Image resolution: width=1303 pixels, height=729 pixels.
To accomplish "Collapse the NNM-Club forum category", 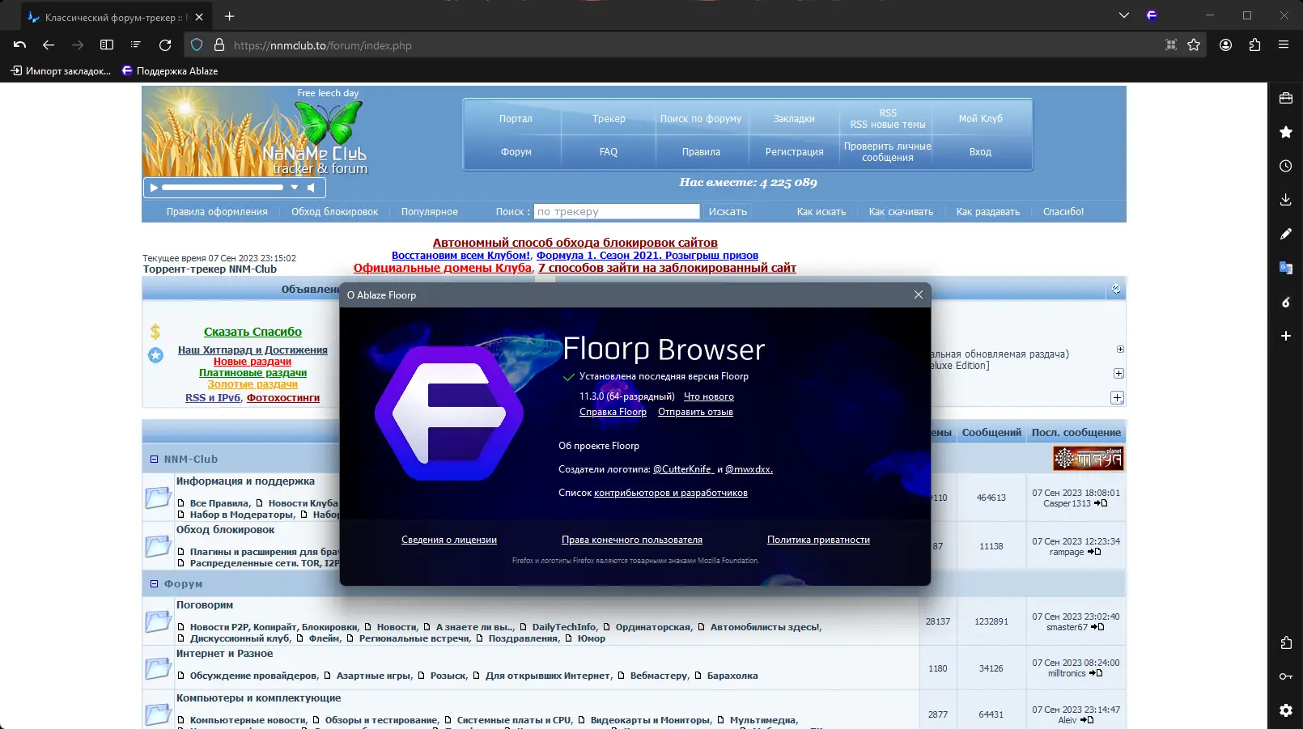I will (x=154, y=460).
